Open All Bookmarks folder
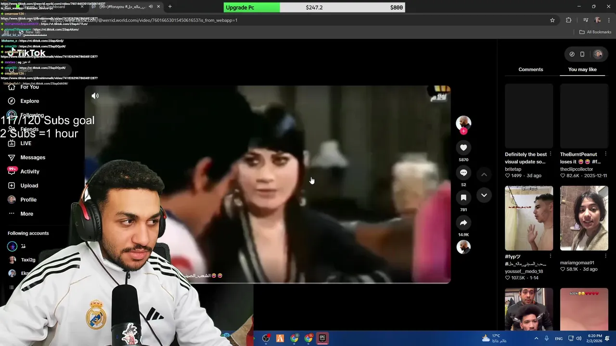The width and height of the screenshot is (616, 346). (x=595, y=32)
